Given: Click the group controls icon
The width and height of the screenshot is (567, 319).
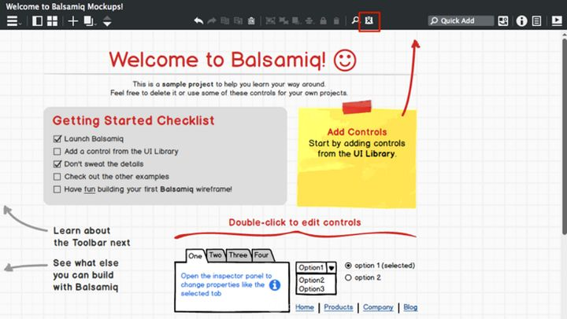Looking at the screenshot, I should [x=270, y=20].
